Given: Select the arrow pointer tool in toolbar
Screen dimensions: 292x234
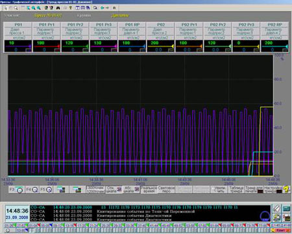Looking at the screenshot, I should tap(5, 8).
